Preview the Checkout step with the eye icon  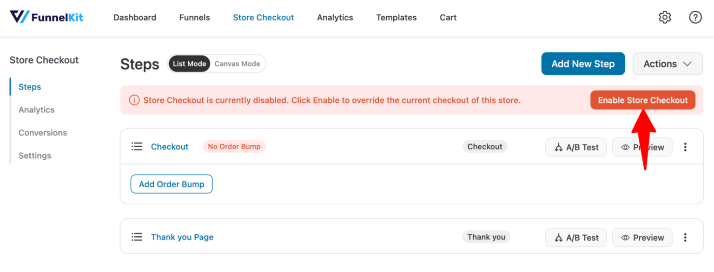tap(642, 147)
